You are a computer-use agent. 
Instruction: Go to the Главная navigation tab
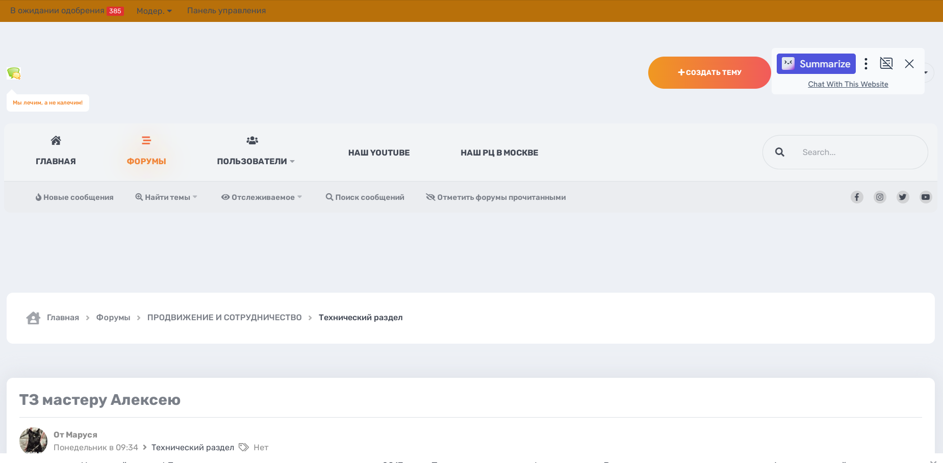point(56,152)
